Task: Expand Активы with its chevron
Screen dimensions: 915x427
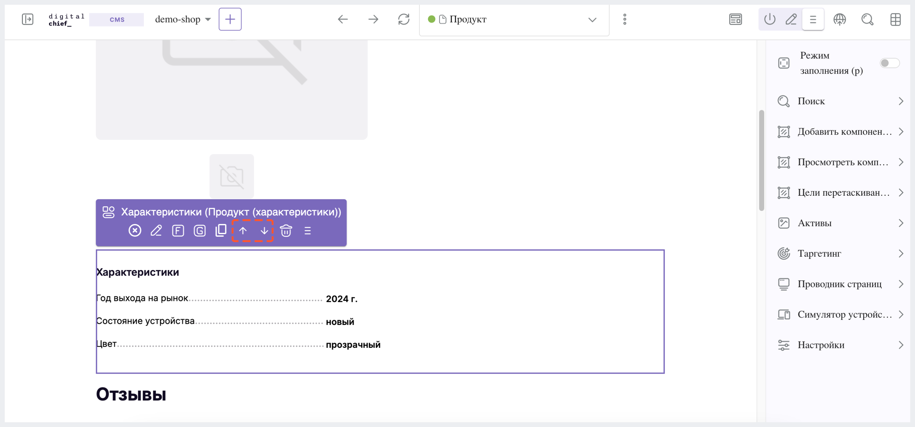Action: [901, 223]
